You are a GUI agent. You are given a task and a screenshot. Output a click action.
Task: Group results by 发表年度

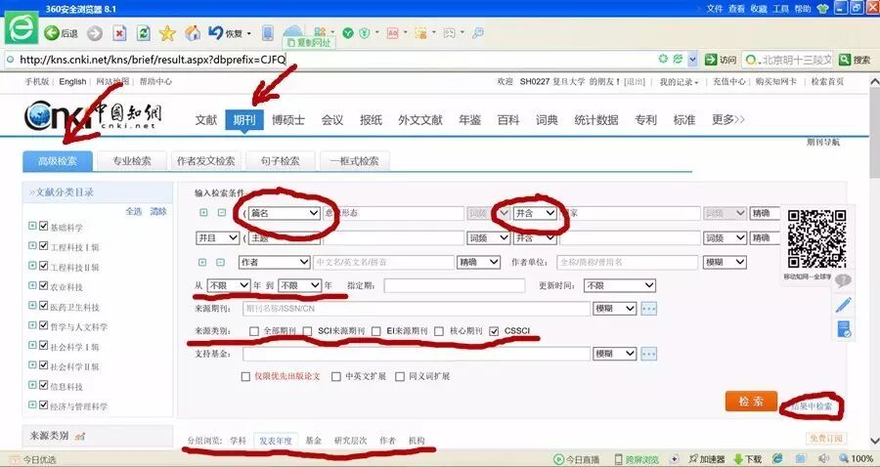pos(276,441)
